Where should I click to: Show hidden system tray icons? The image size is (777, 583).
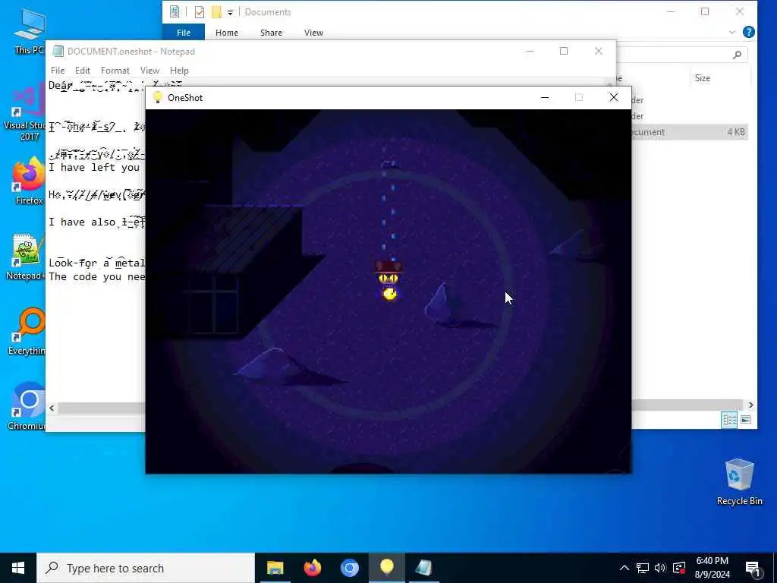click(624, 568)
